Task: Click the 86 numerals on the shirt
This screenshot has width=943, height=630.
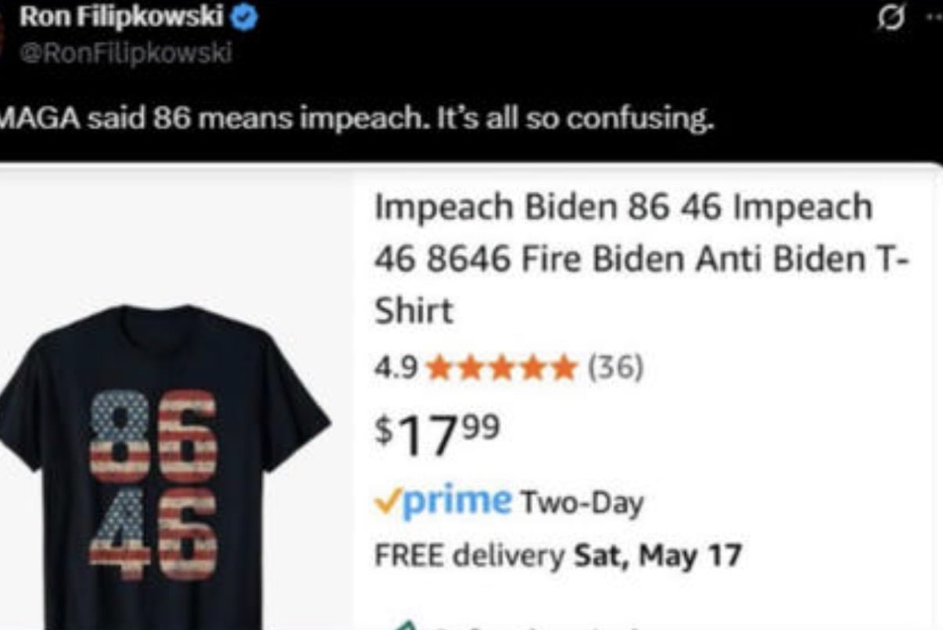Action: pyautogui.click(x=153, y=436)
